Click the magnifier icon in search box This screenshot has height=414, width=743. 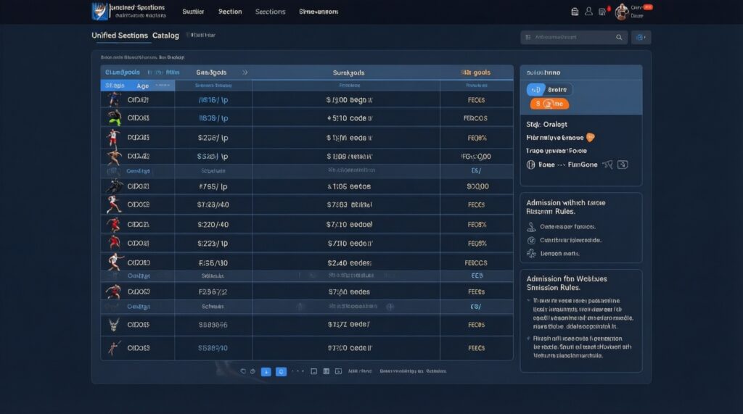click(x=619, y=37)
